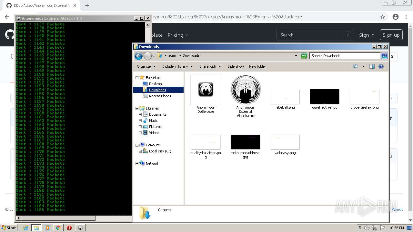Open the address bar history dropdown

pyautogui.click(x=296, y=56)
